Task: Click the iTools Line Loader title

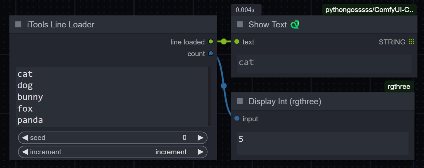Action: [61, 24]
